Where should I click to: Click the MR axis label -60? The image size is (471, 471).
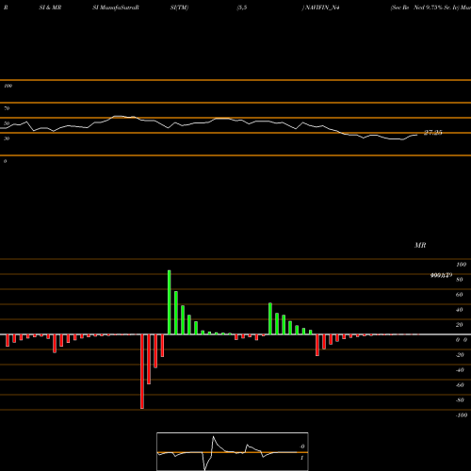tap(460, 385)
